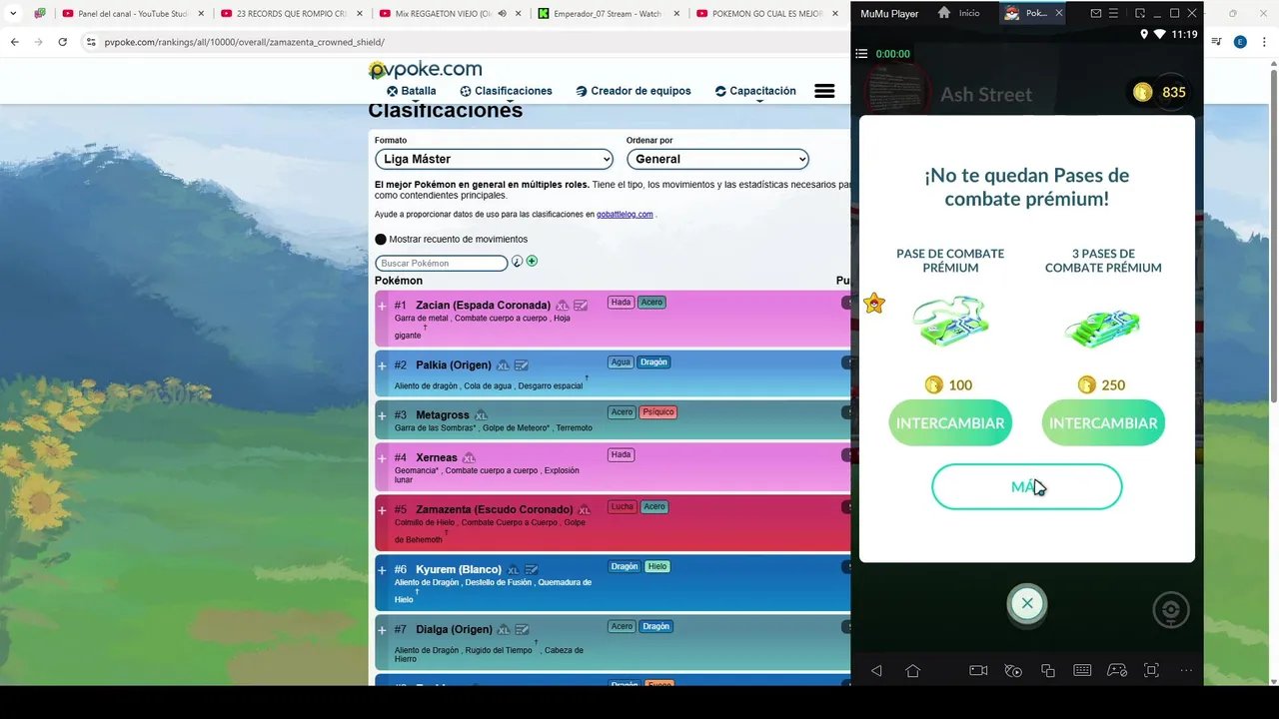Open MuMu multi-instance window icon

[x=1047, y=670]
